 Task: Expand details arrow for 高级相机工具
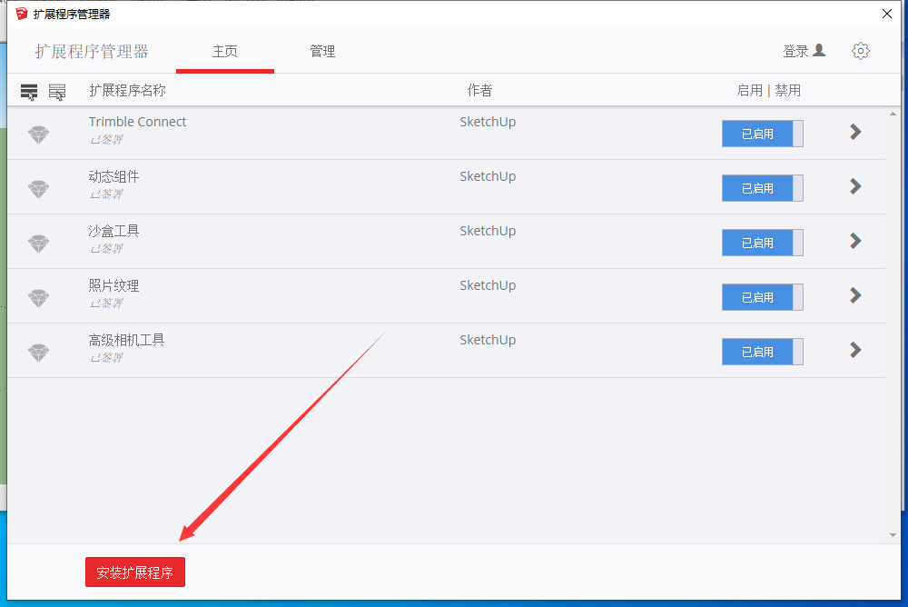[855, 350]
